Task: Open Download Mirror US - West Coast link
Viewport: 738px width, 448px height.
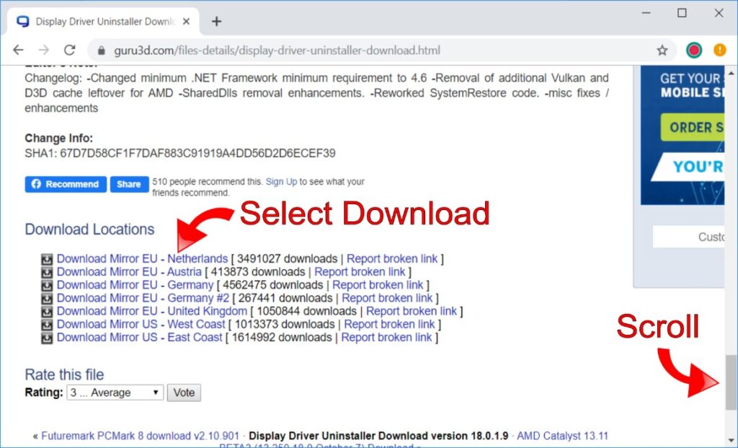Action: click(x=141, y=324)
